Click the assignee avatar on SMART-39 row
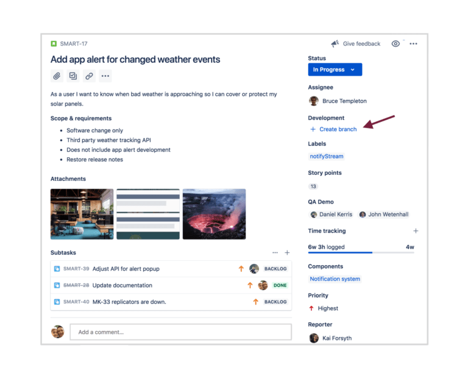The image size is (468, 379). [x=254, y=269]
